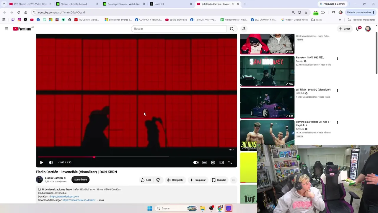Open File Explorer from taskbar
The height and width of the screenshot is (213, 378).
click(203, 208)
